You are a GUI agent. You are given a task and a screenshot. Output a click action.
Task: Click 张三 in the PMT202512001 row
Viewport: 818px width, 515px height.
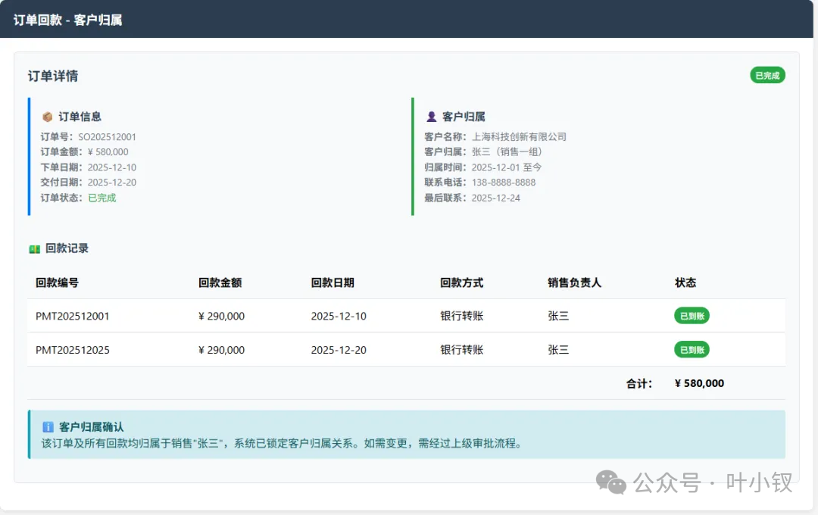558,317
